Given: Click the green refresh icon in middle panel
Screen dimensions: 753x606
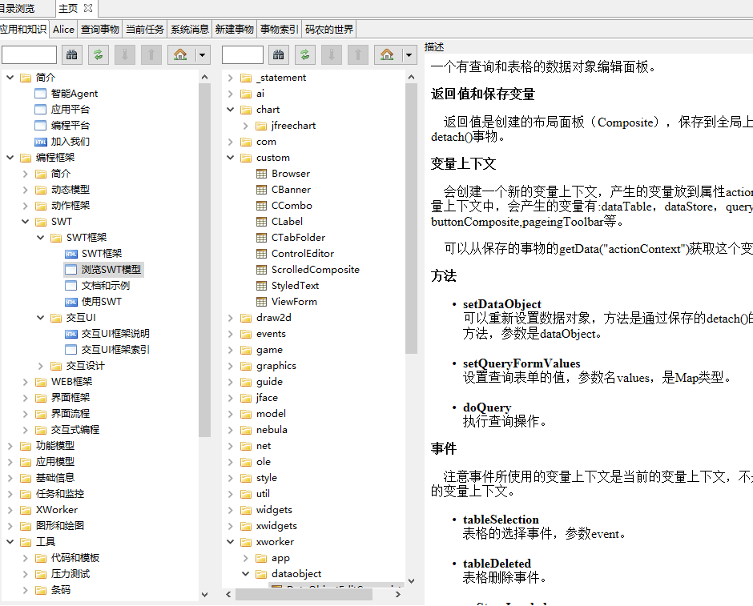Looking at the screenshot, I should click(304, 54).
